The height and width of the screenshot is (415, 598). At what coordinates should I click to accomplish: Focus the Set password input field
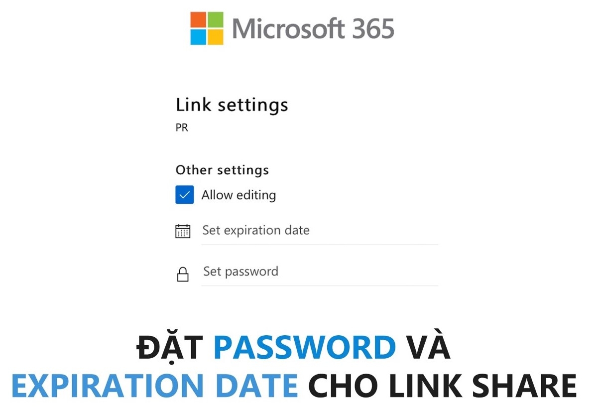(x=319, y=272)
